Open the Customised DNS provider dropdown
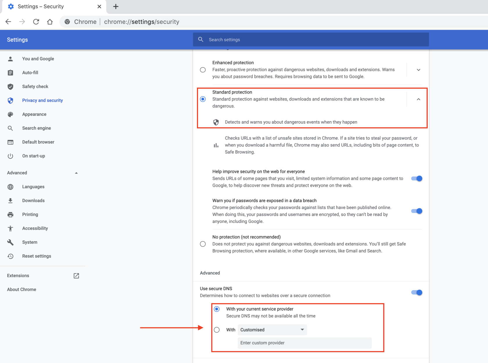Viewport: 488px width, 363px height. [272, 330]
